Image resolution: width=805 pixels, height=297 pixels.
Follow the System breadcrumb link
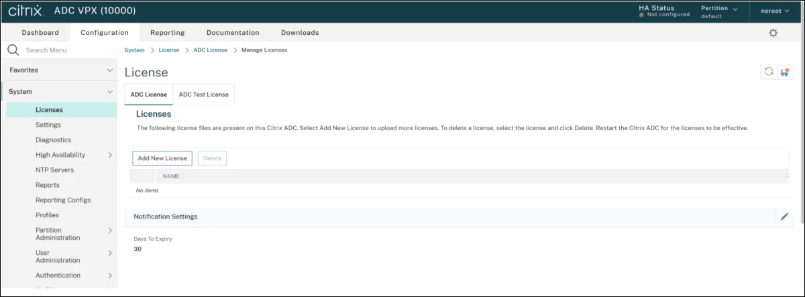[x=134, y=50]
